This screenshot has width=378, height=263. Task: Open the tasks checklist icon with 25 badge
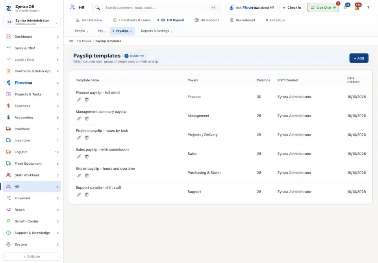[346, 7]
